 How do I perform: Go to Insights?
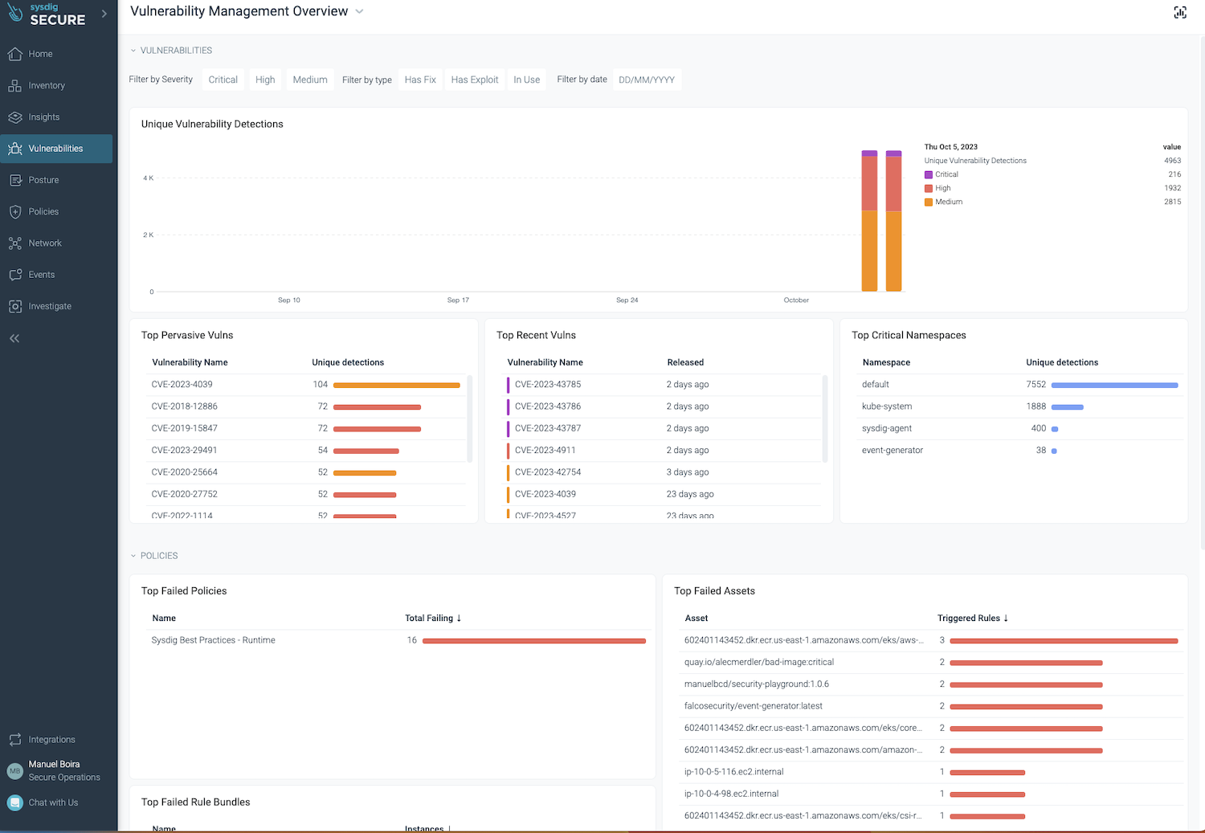click(x=56, y=117)
